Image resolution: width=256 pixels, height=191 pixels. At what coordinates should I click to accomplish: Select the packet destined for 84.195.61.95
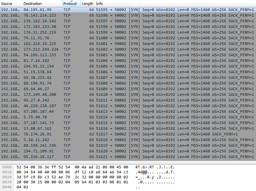pos(37,10)
